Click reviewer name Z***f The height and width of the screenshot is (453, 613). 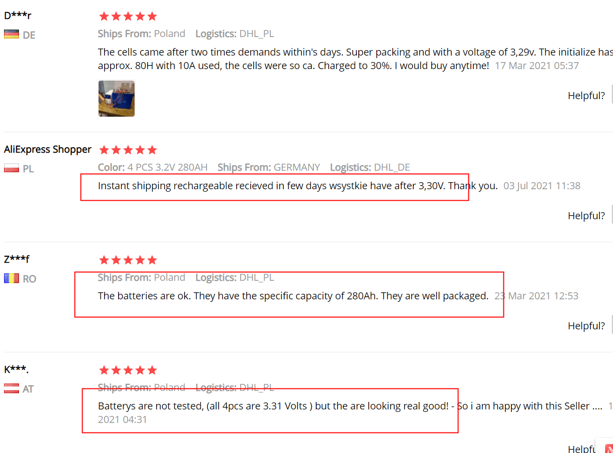point(17,259)
